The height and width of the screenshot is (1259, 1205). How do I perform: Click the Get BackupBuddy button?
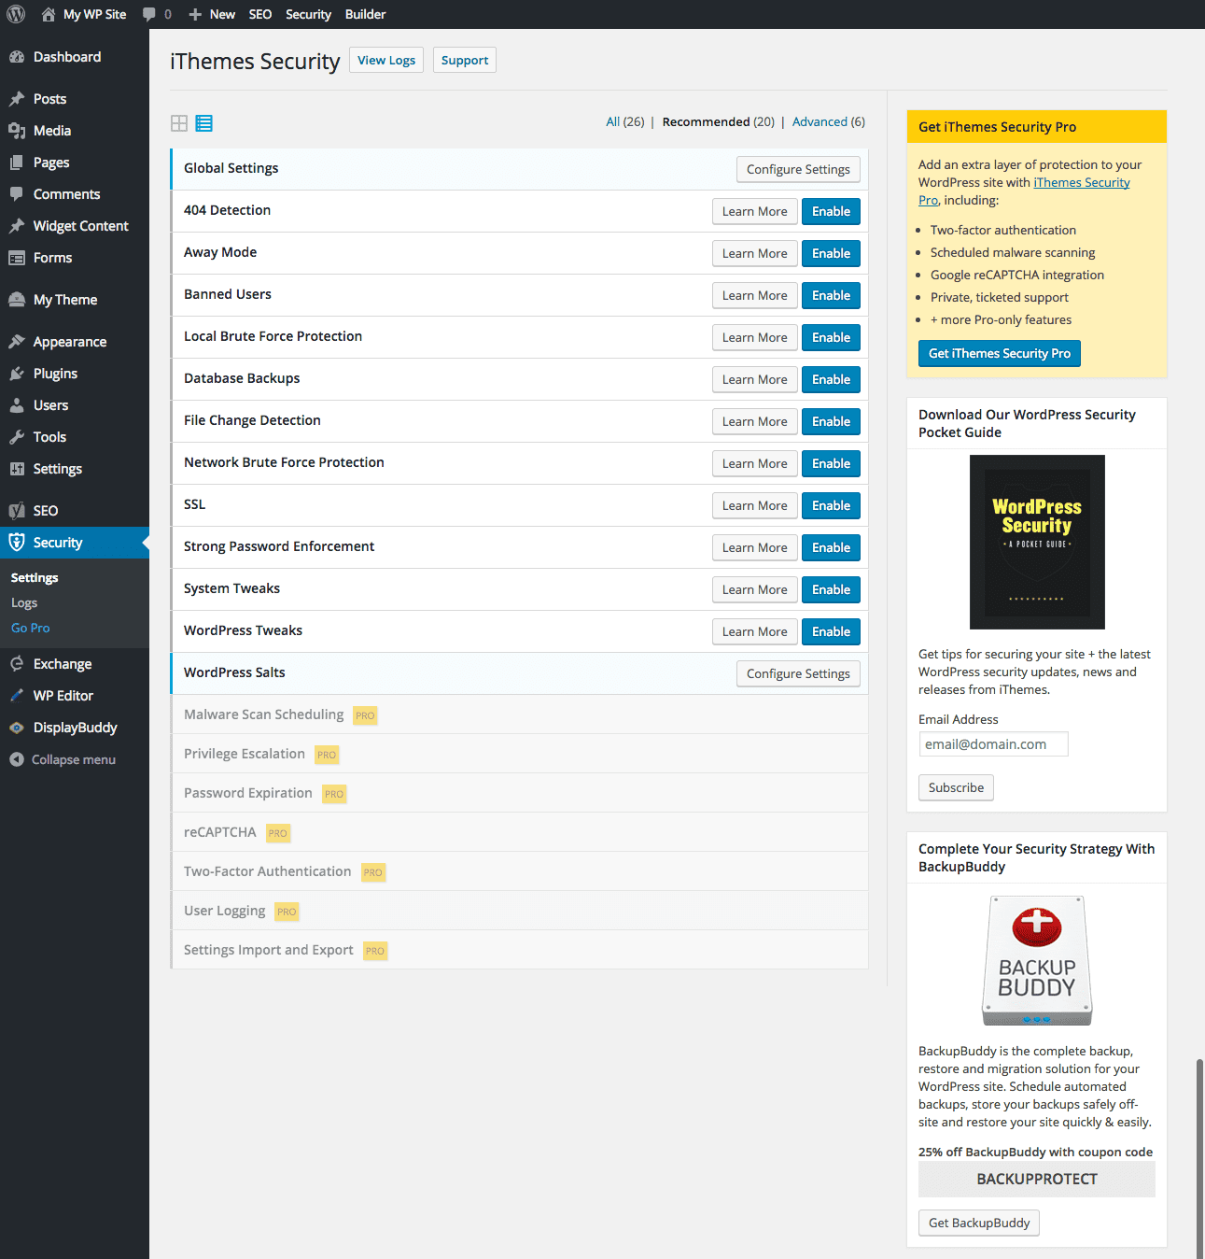point(979,1223)
